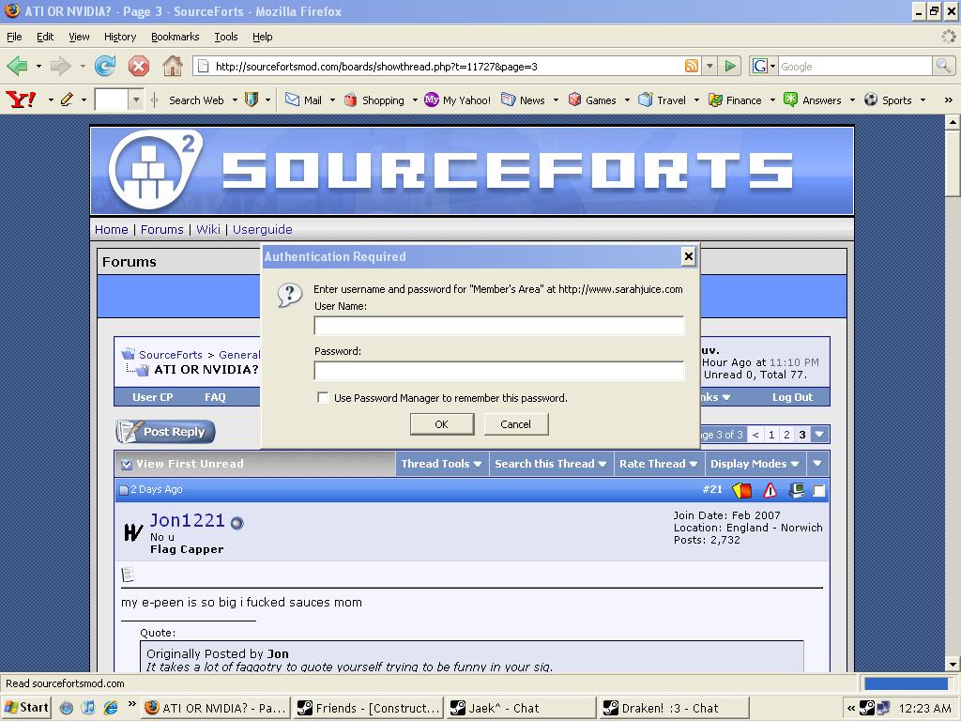Expand the Thread Tools dropdown
This screenshot has height=721, width=961.
[x=441, y=464]
